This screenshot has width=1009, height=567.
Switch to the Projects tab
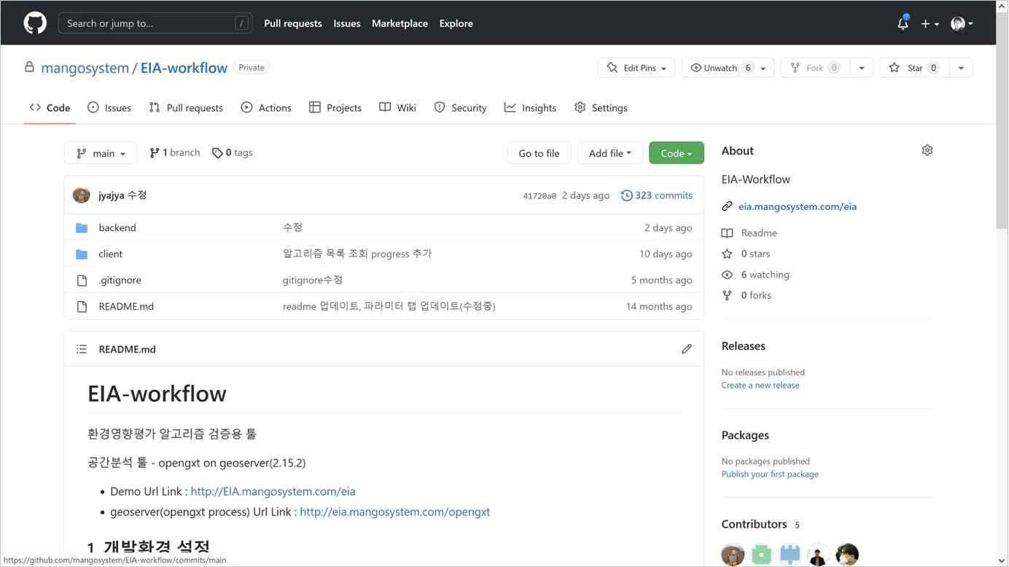(335, 108)
